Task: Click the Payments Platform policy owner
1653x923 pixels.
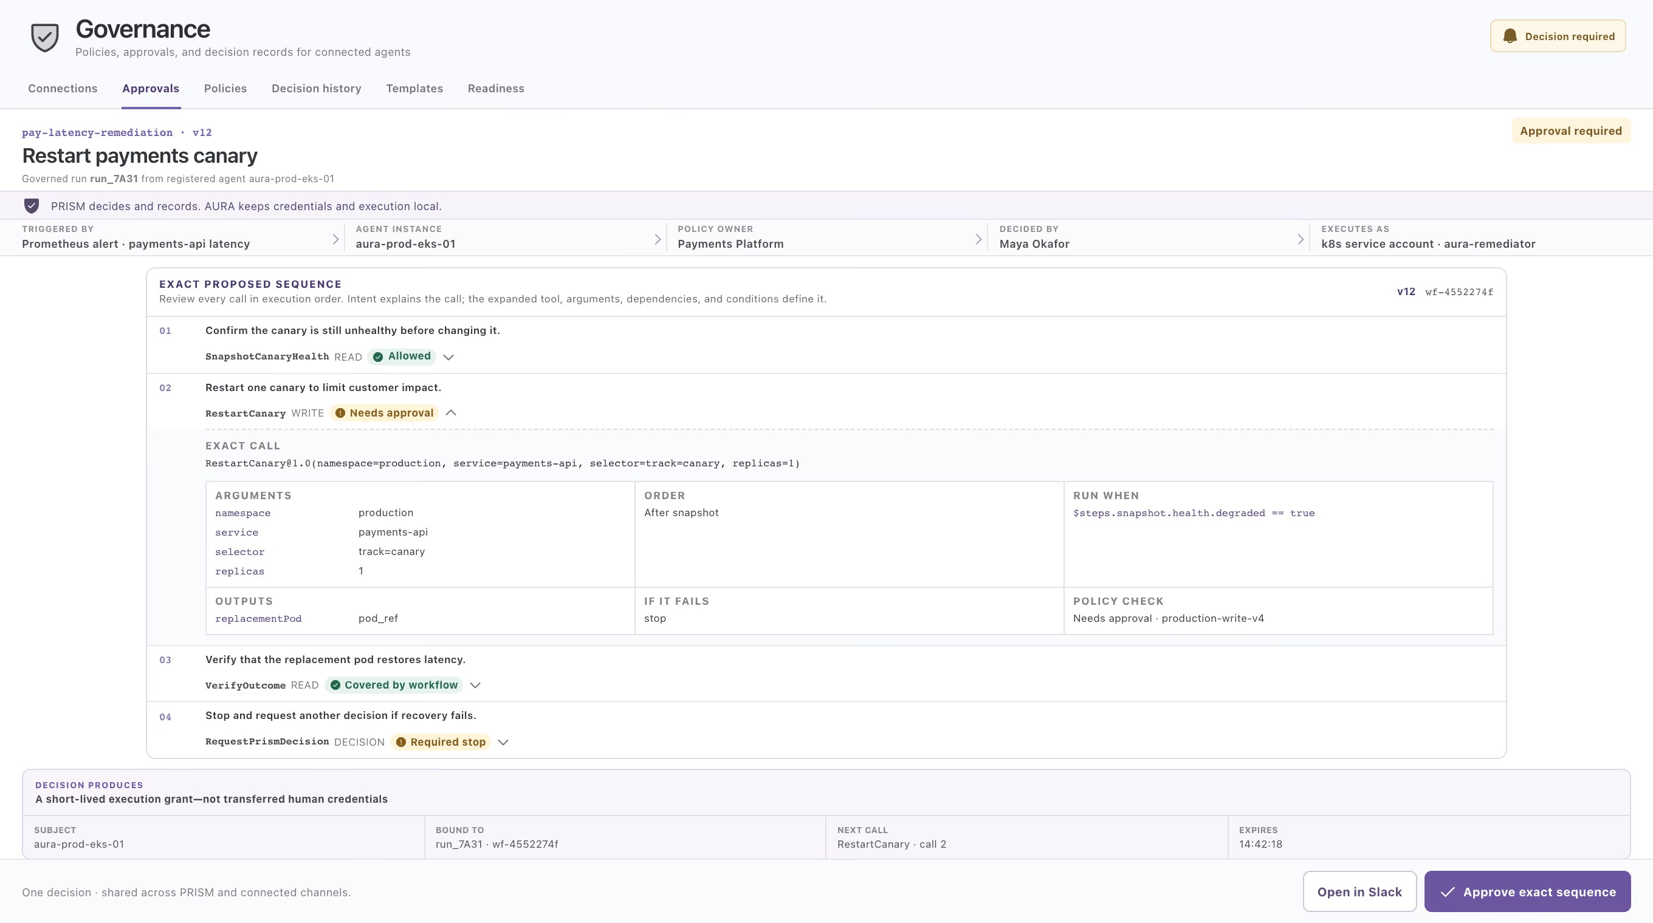Action: (x=730, y=244)
